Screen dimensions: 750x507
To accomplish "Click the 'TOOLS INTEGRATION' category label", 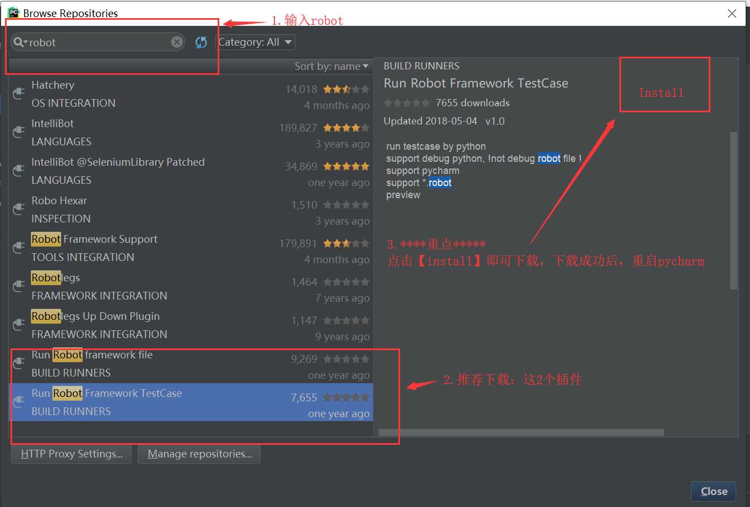I will tap(83, 257).
